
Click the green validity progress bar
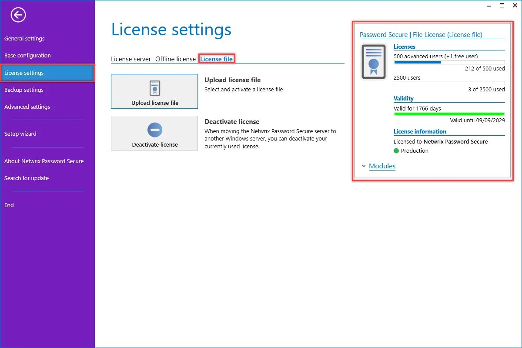click(x=449, y=114)
